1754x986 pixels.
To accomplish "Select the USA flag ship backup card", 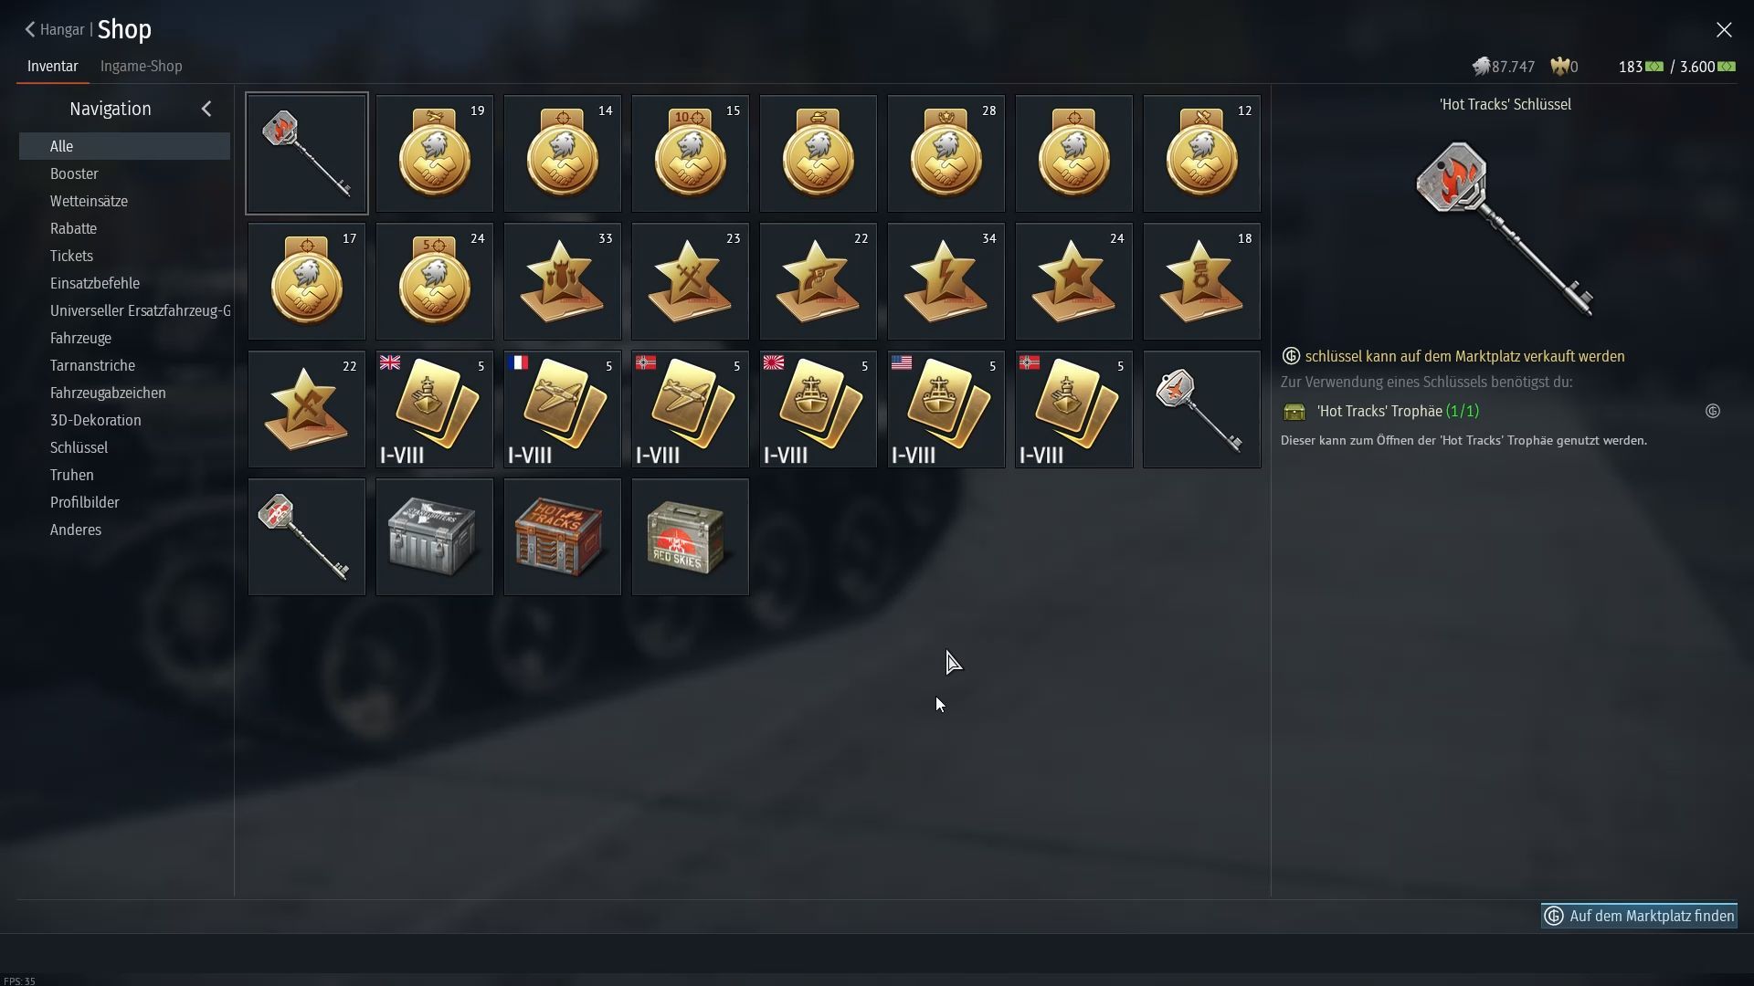I will 946,409.
